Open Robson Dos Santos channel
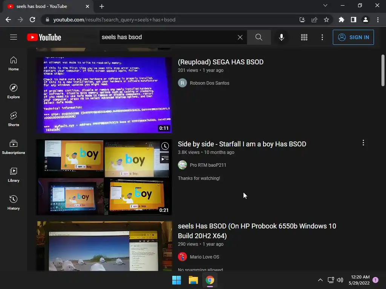 point(210,83)
